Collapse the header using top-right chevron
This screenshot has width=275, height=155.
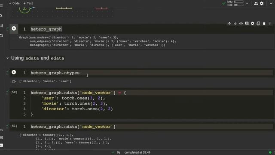pyautogui.click(x=271, y=3)
